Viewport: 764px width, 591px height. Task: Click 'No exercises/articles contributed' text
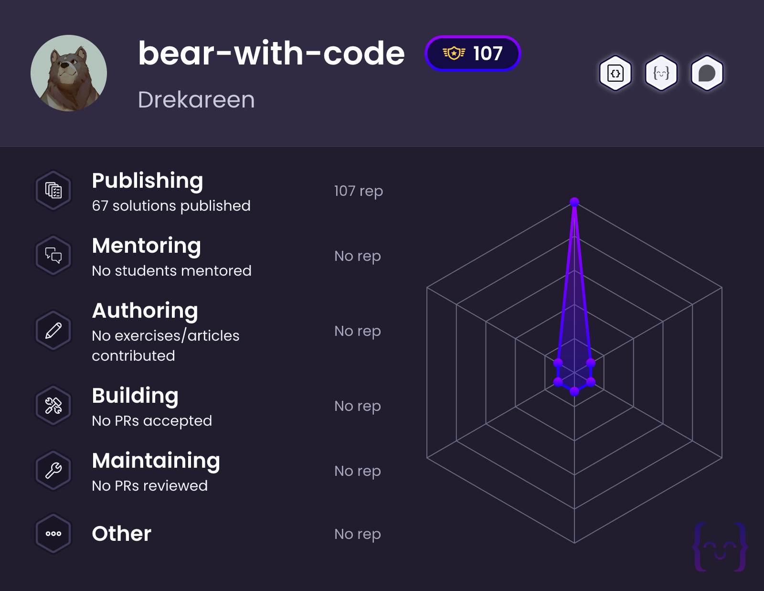point(166,345)
